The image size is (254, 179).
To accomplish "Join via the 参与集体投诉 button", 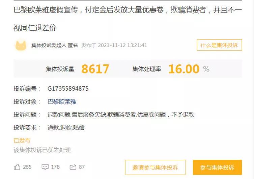I will pyautogui.click(x=217, y=167).
